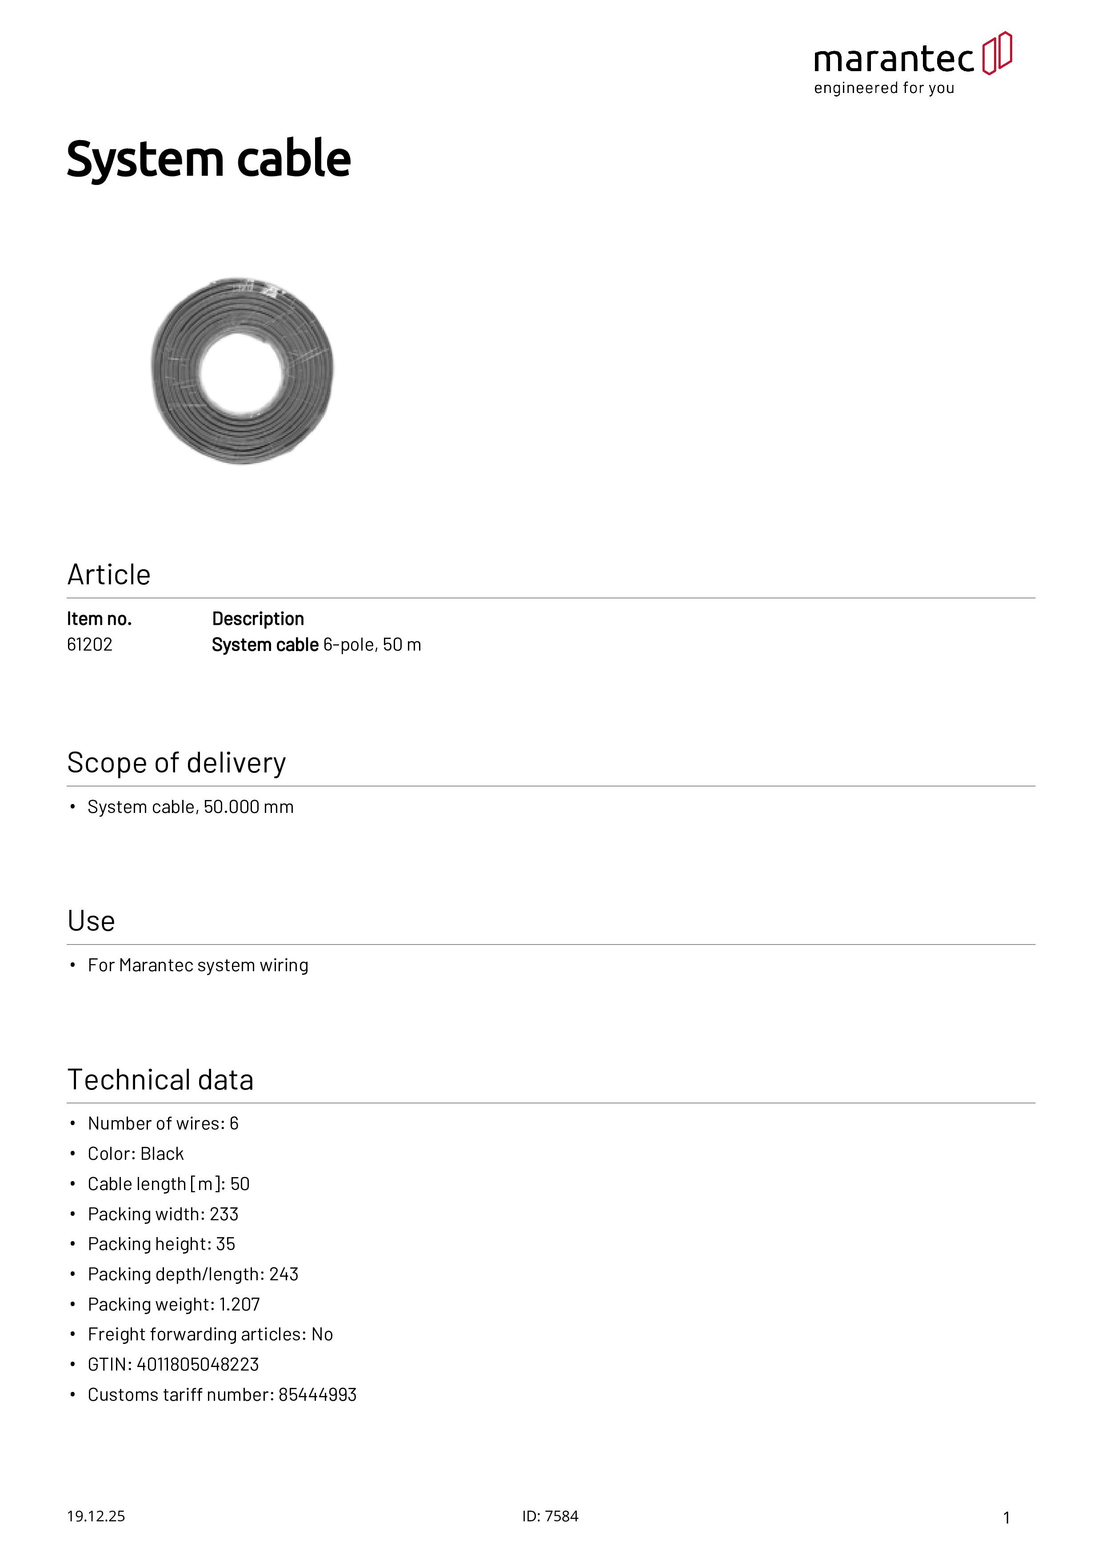Click item number 61202
Screen dimensions: 1102x1560
[x=90, y=645]
